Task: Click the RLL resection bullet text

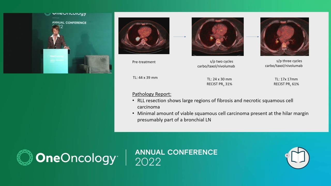Action: (x=215, y=104)
